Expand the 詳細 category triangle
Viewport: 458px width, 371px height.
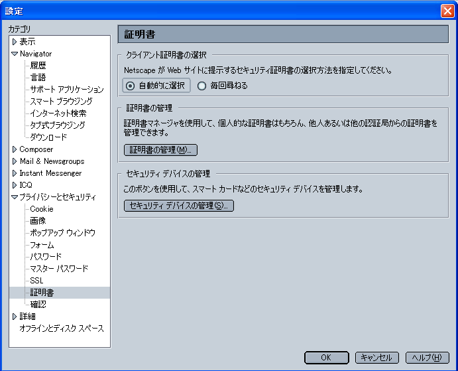14,317
